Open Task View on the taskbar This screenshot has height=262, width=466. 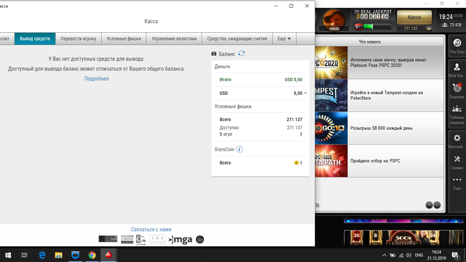point(25,255)
